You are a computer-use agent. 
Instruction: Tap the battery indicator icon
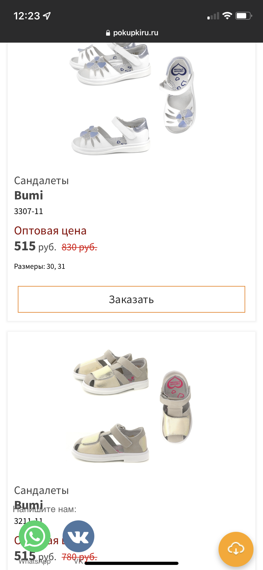[244, 16]
